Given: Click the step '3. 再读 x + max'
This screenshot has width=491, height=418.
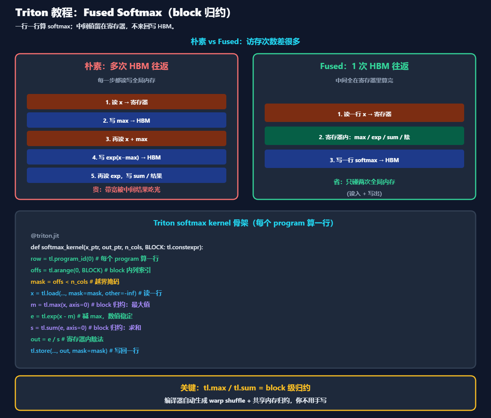Looking at the screenshot, I should 127,138.
